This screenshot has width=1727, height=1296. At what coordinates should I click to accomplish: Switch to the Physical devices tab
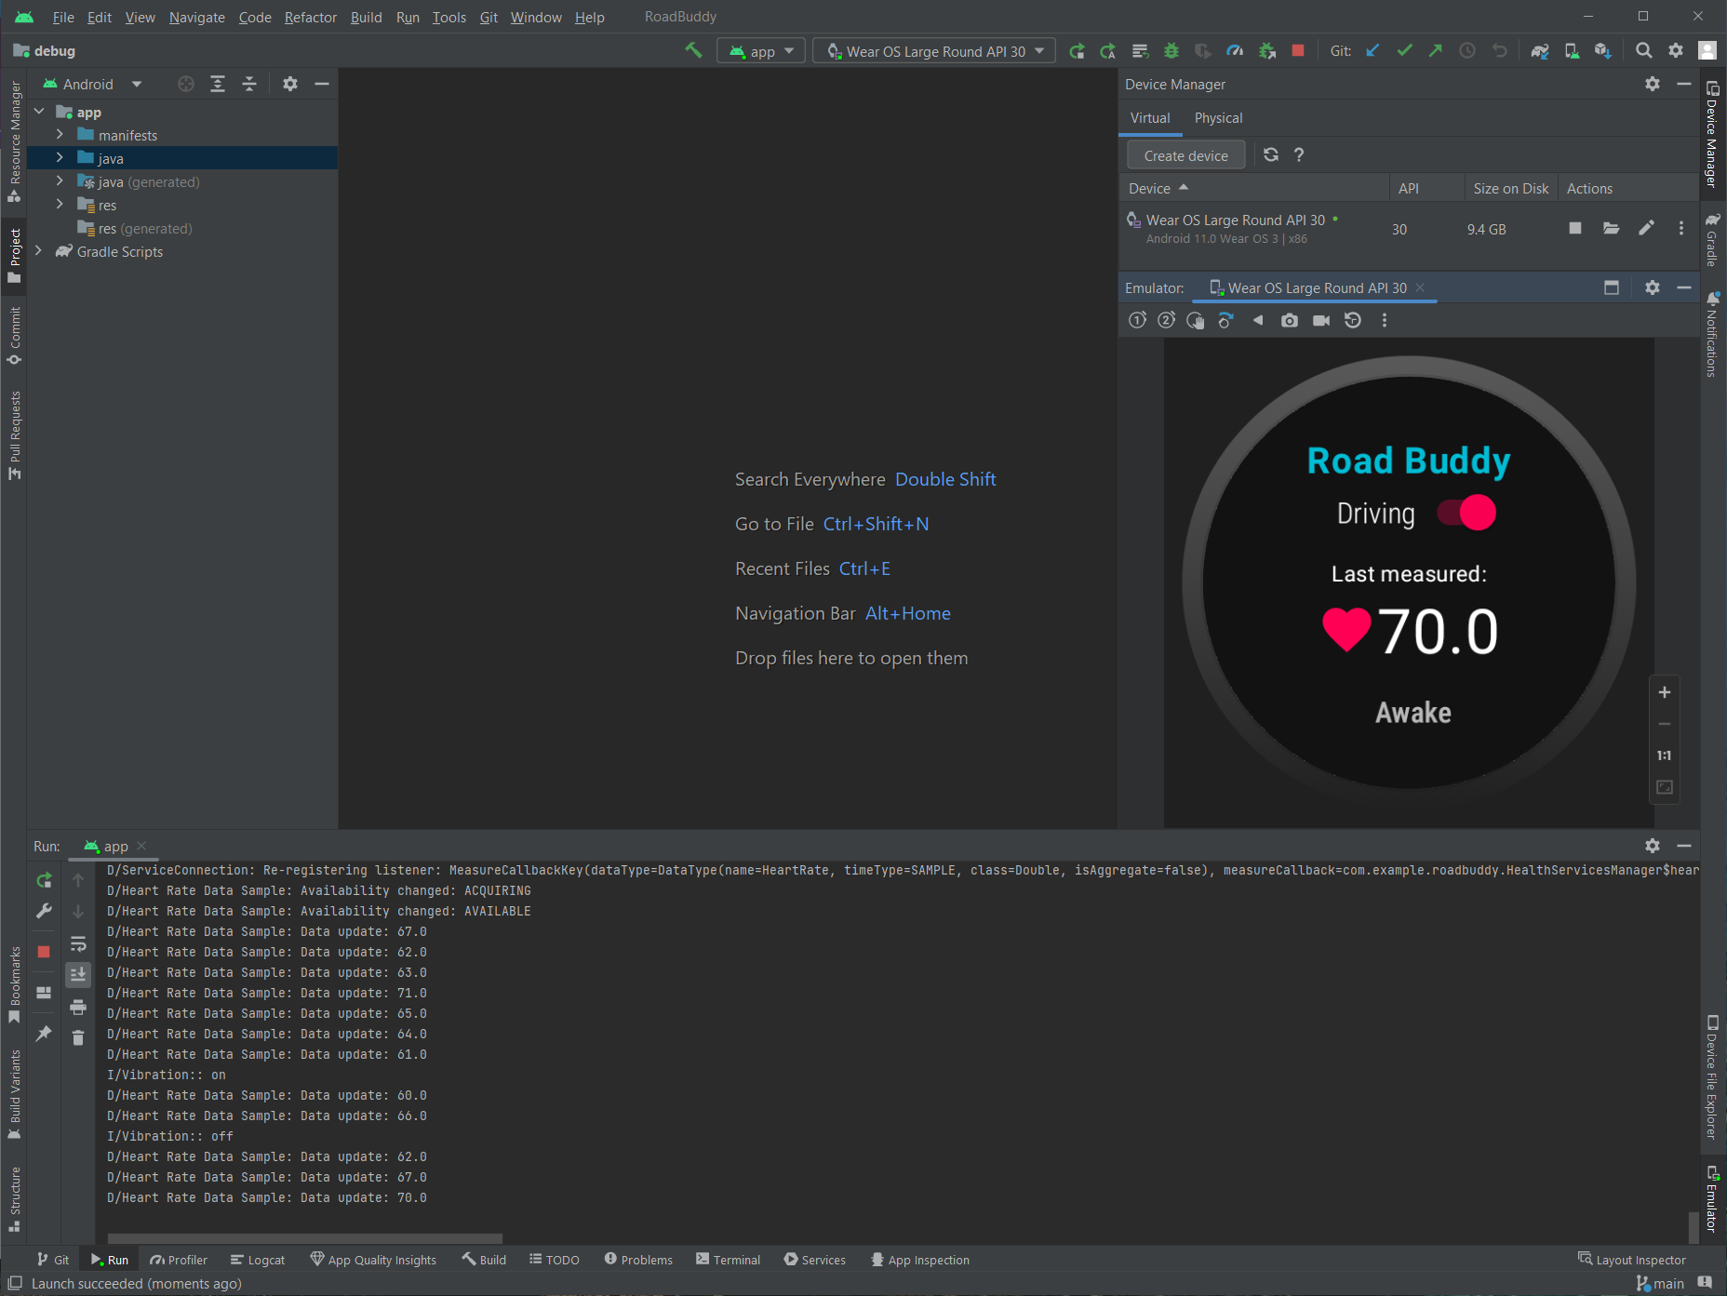coord(1218,118)
